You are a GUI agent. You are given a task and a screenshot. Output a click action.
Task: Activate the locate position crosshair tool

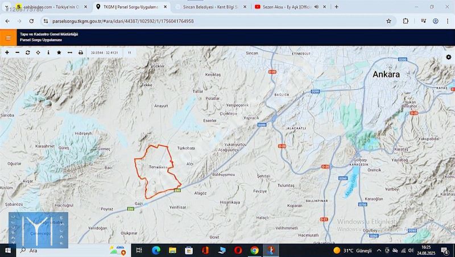pos(38,52)
